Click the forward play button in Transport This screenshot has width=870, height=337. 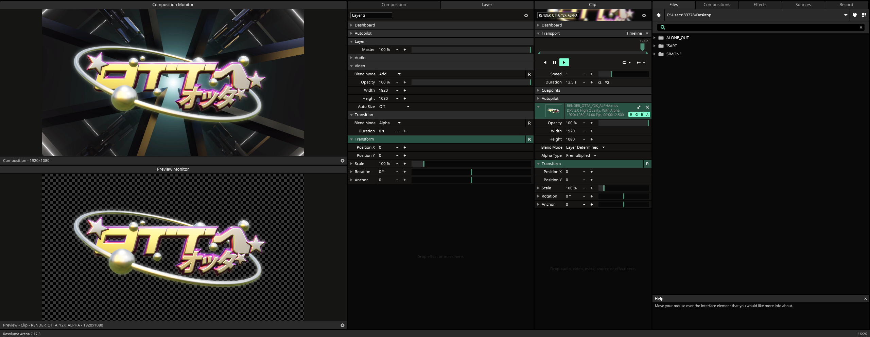coord(564,62)
